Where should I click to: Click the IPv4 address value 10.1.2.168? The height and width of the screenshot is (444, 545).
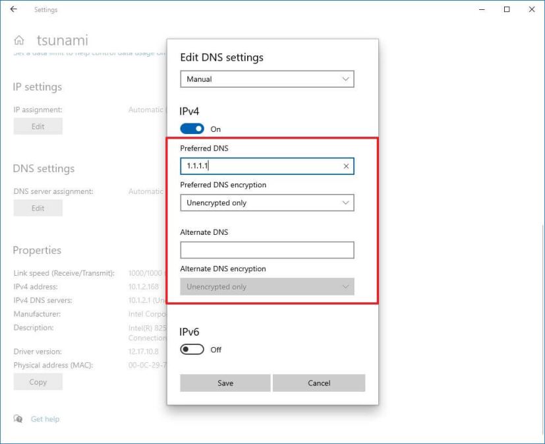coord(144,287)
